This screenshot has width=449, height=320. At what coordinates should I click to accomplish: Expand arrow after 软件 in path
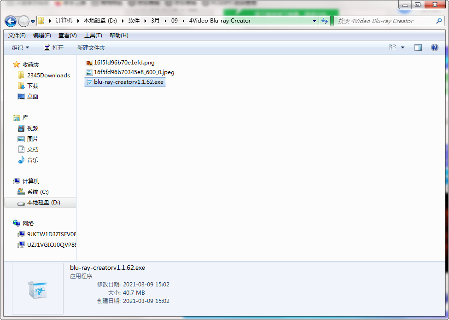145,21
